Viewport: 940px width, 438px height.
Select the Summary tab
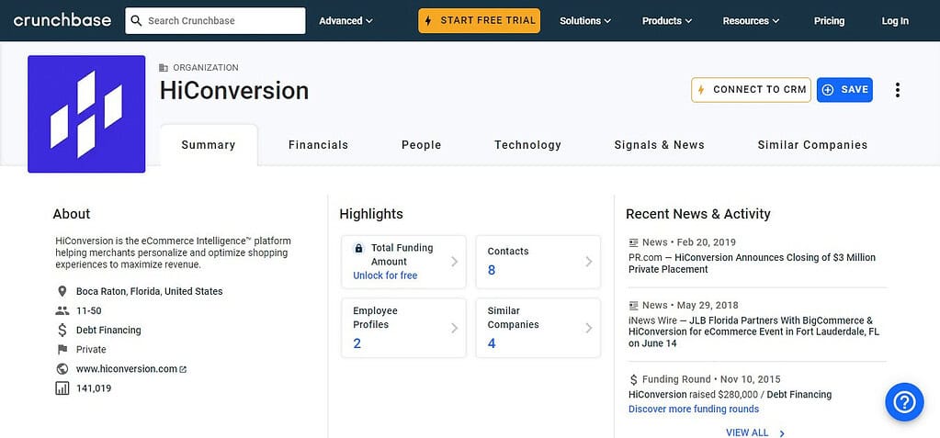pos(209,145)
